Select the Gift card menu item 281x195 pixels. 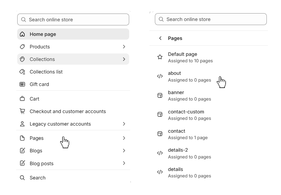pos(73,84)
